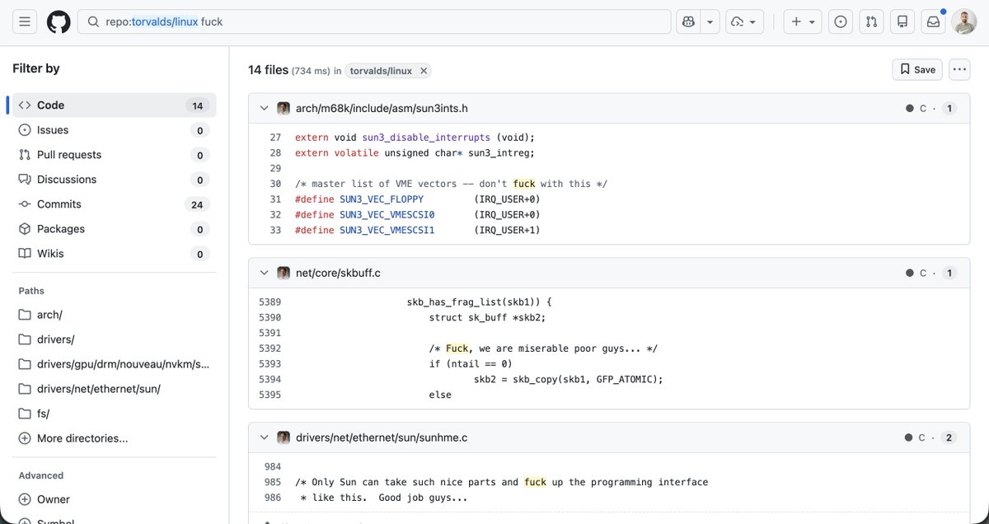Select the Code filter
Image resolution: width=989 pixels, height=524 pixels.
(114, 105)
